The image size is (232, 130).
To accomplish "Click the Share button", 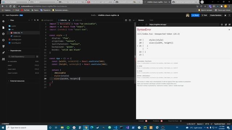I will pyautogui.click(x=195, y=15).
